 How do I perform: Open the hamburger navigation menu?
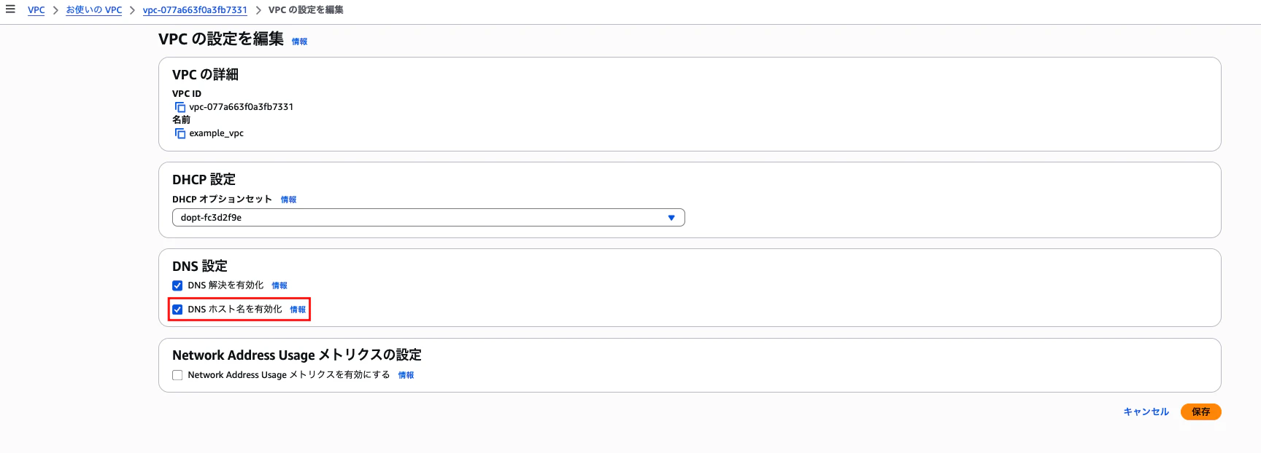[x=10, y=9]
